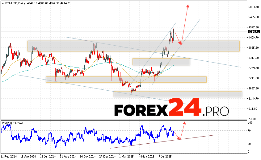The width and height of the screenshot is (261, 160).
Task: Click the 1 Mar 2025 date label
Action: coord(127,156)
